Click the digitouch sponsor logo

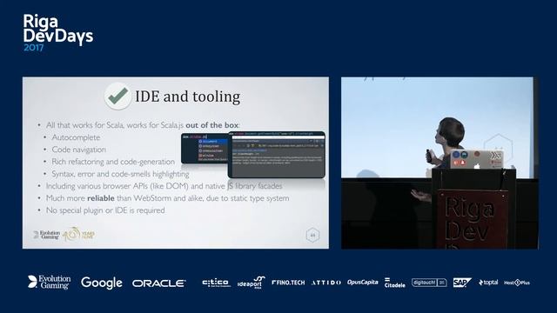click(x=429, y=283)
